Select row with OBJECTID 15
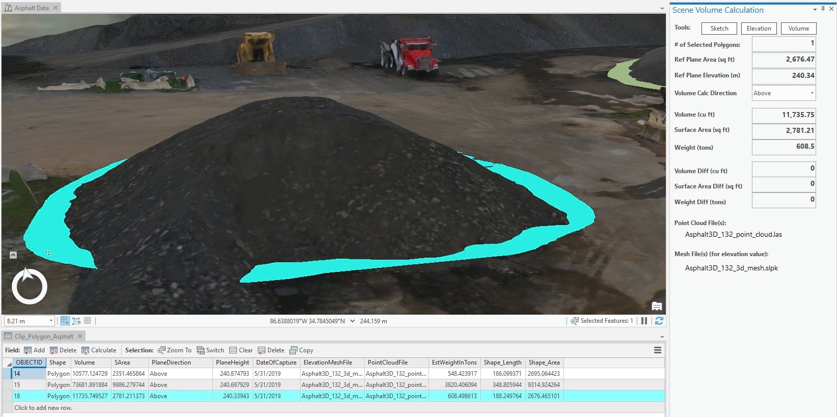 pos(334,385)
